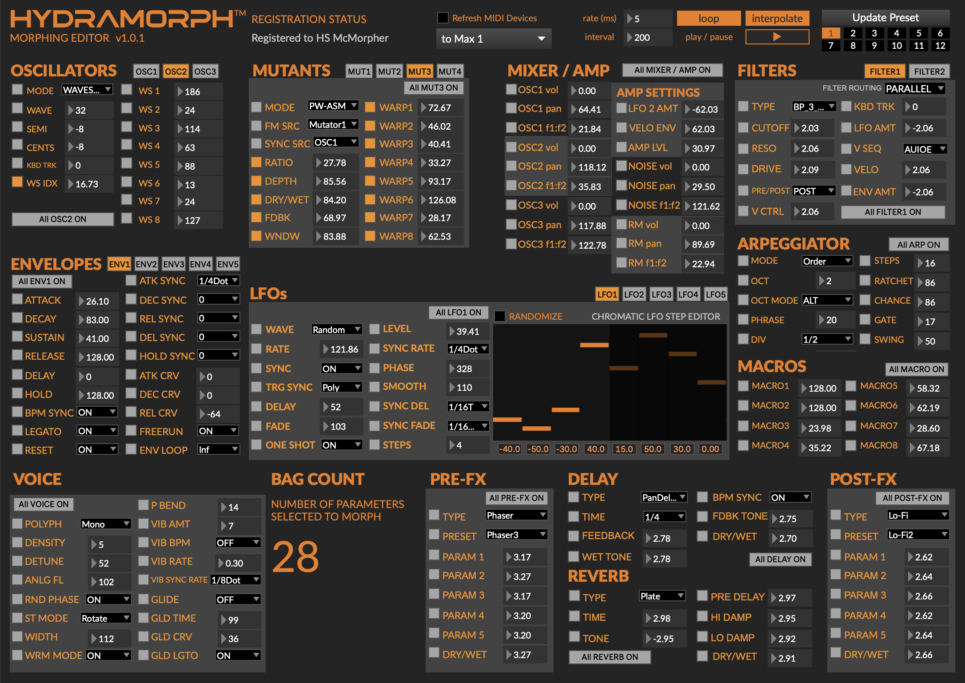Screen dimensions: 965x683
Task: Click the -40.0 LFO step value field
Action: 509,449
